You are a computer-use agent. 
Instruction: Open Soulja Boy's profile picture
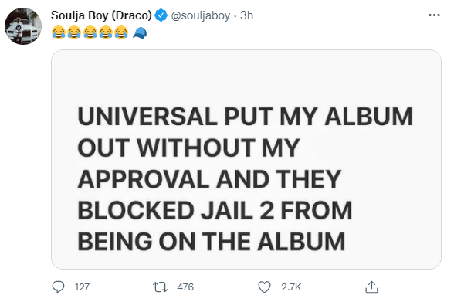tap(23, 26)
